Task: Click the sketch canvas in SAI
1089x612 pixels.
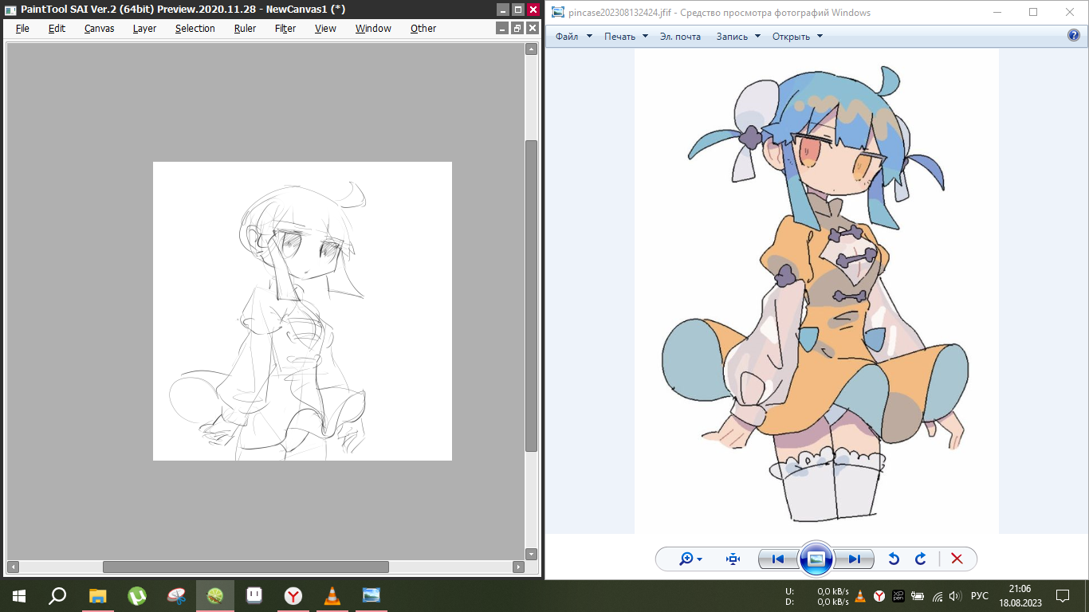Action: (x=302, y=311)
